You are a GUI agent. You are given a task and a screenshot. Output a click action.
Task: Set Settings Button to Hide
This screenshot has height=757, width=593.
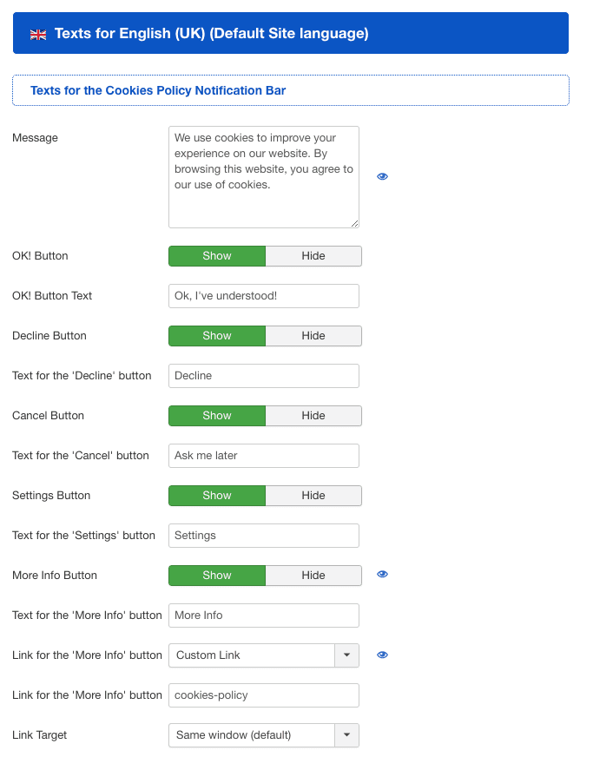313,496
